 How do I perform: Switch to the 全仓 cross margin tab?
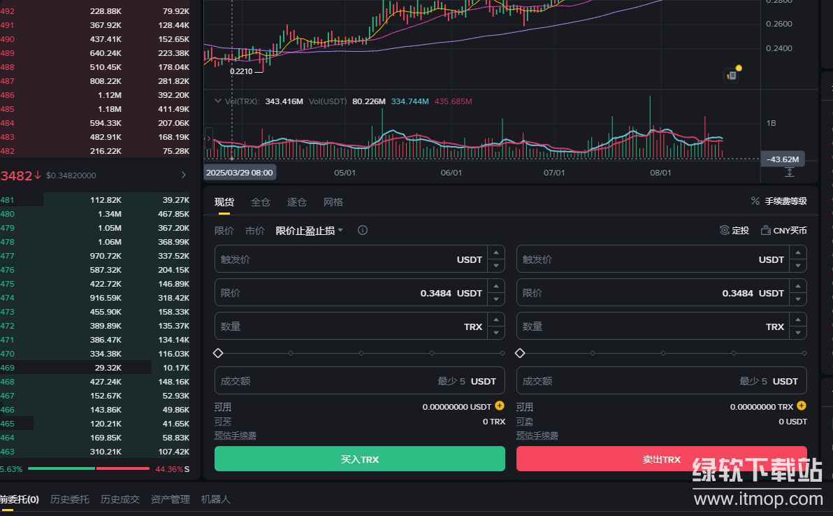tap(261, 202)
